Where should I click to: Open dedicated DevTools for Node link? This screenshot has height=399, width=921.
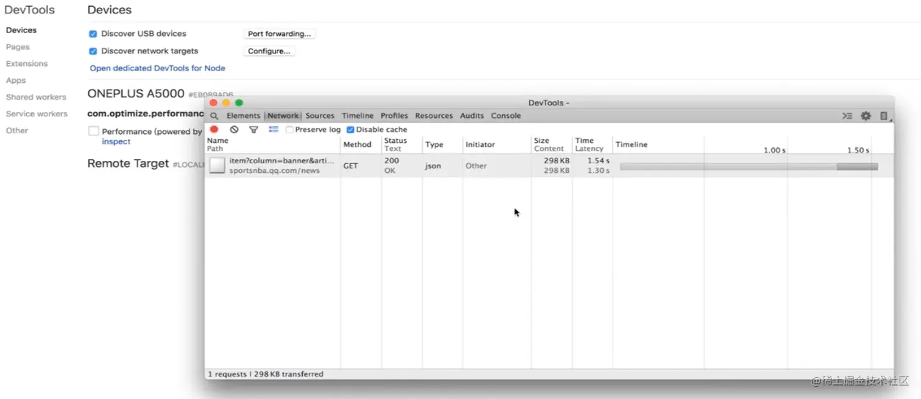(157, 68)
